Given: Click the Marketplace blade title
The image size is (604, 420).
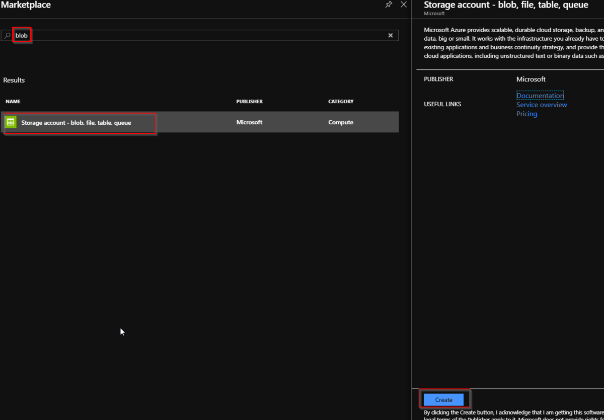Looking at the screenshot, I should pos(26,5).
